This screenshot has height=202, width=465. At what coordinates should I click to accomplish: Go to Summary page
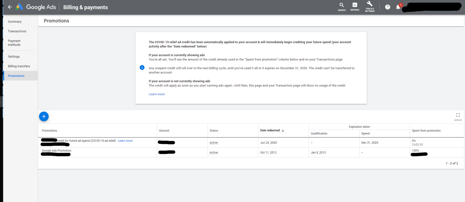click(x=15, y=22)
